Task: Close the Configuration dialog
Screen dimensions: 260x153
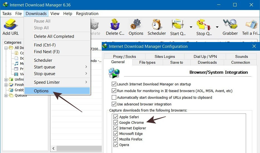Action: [x=254, y=46]
